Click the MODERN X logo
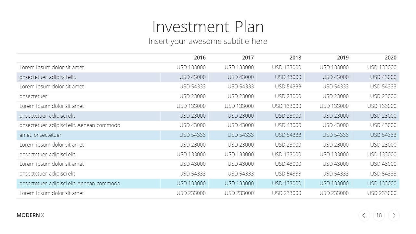 [30, 215]
